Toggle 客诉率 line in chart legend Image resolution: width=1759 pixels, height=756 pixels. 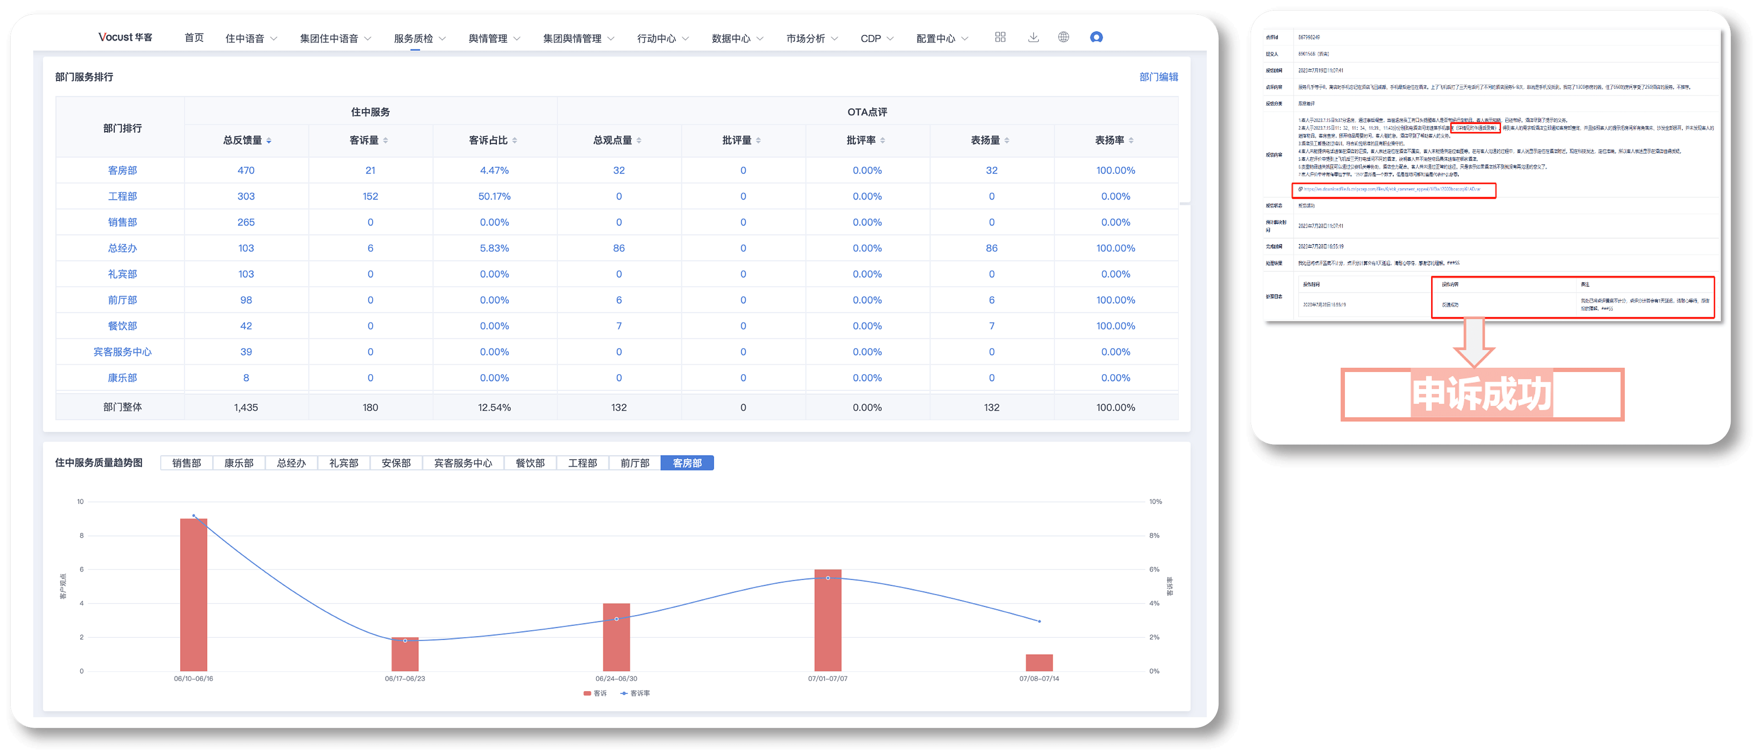pos(635,693)
